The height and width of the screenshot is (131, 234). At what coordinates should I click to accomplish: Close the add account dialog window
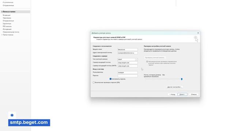198,33
